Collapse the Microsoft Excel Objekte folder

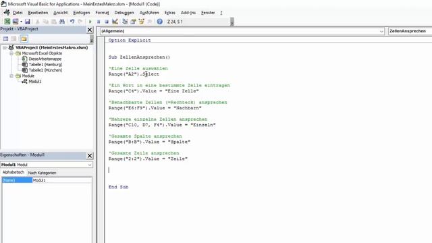11,53
